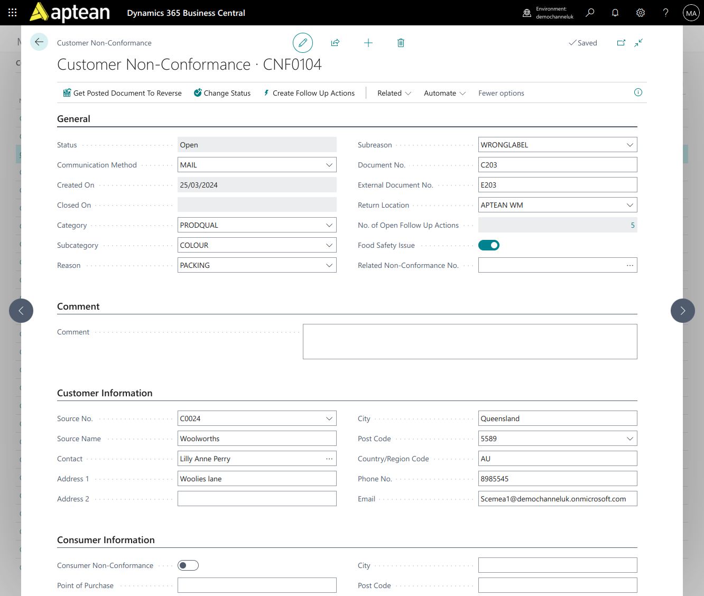Click the empty Address 2 field
Screen dimensions: 704x596
pyautogui.click(x=257, y=499)
